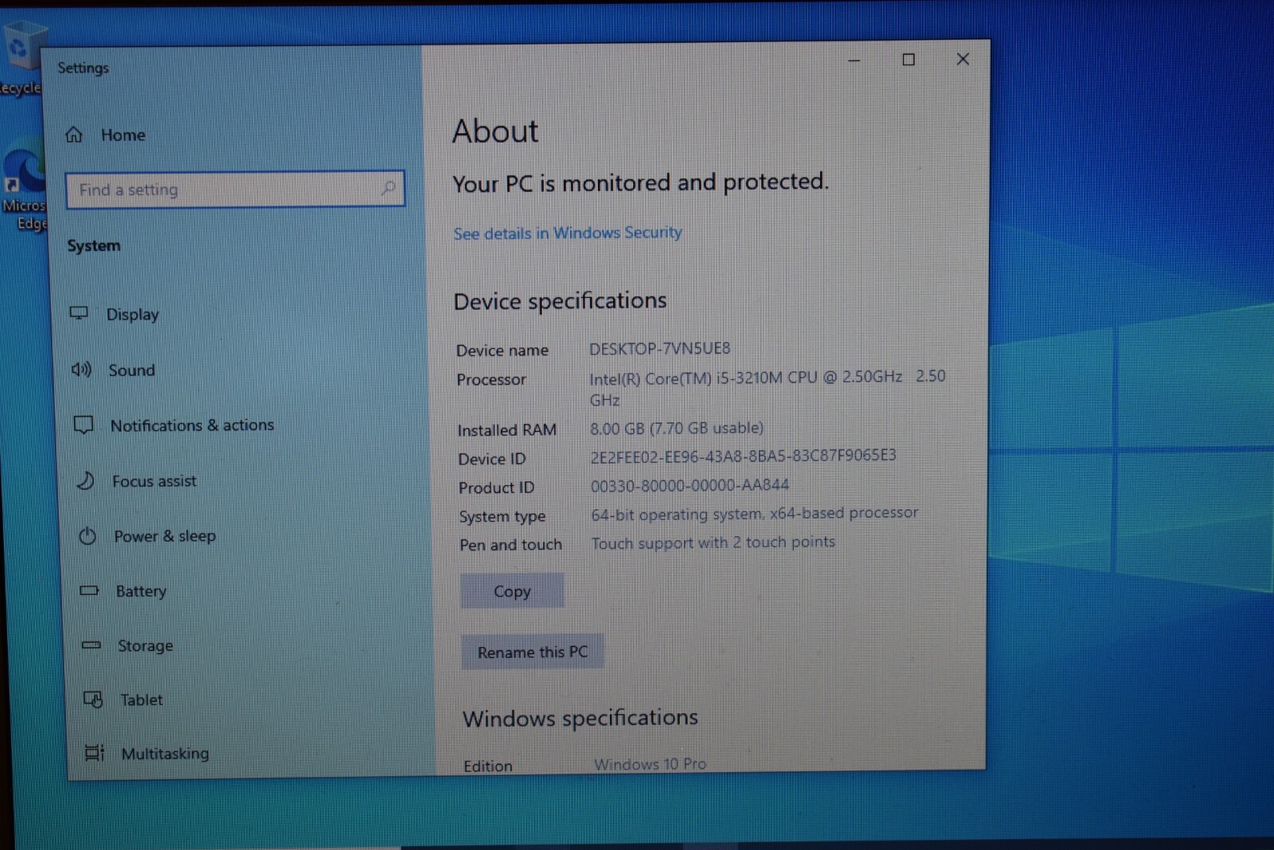
Task: Select Battery in sidebar
Action: click(x=142, y=591)
